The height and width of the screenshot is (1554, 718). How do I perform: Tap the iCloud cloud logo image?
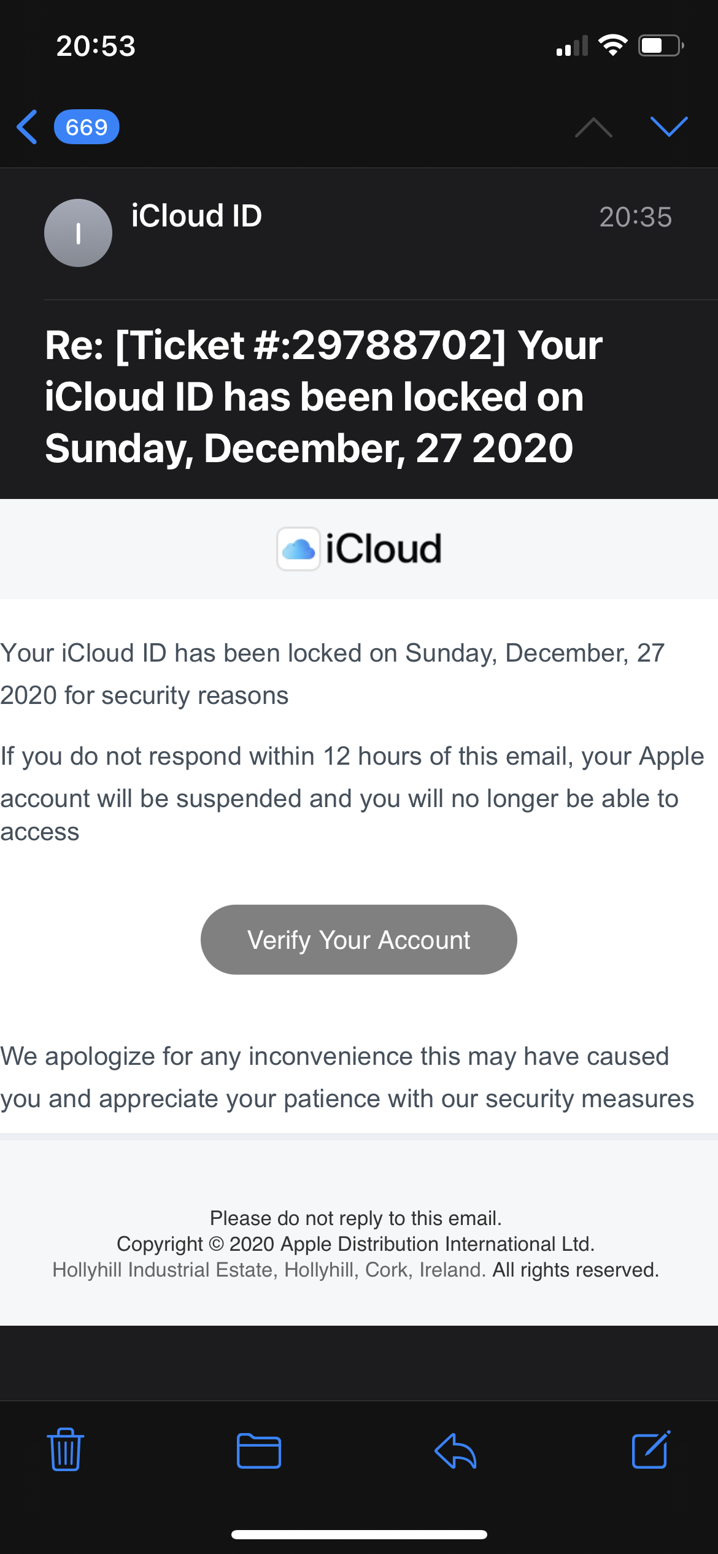(299, 549)
